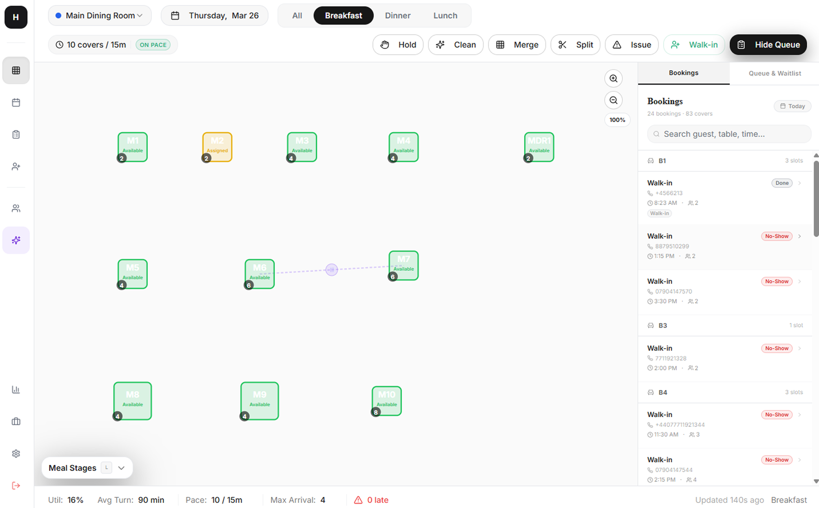
Task: Hide the queue panel
Action: click(x=768, y=45)
